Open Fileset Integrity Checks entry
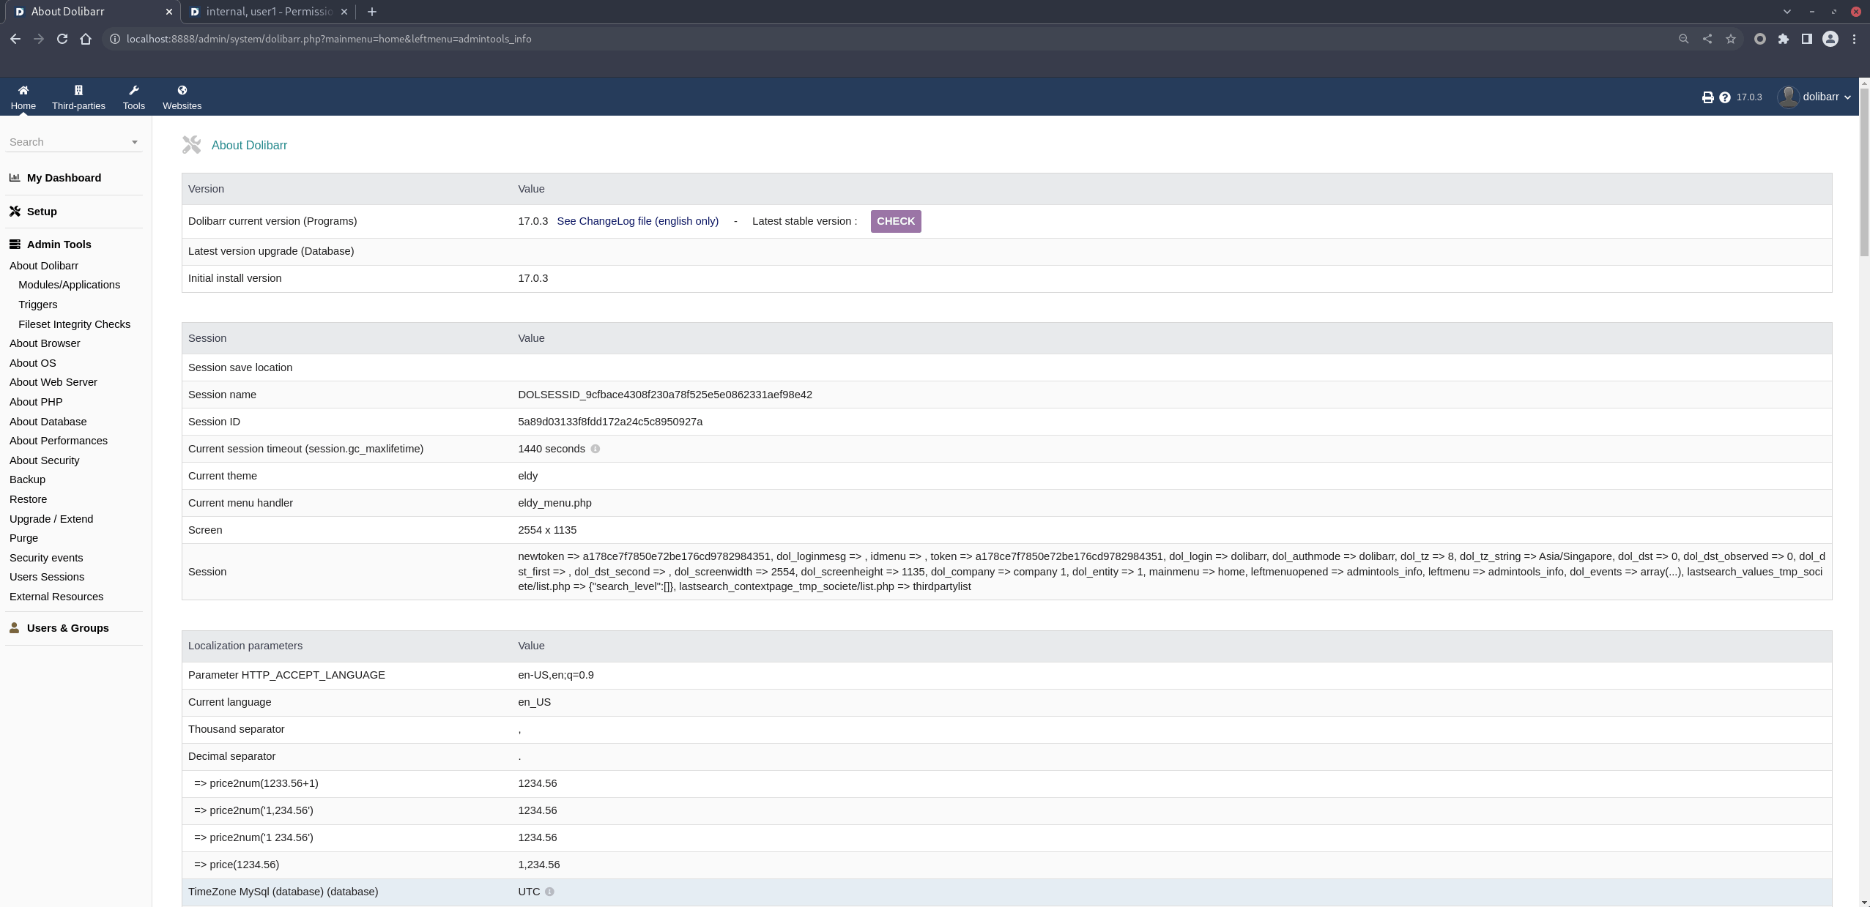This screenshot has height=907, width=1870. coord(74,324)
